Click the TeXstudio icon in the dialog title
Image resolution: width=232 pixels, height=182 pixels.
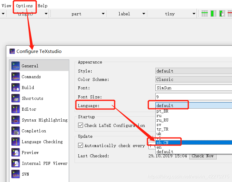(12, 51)
